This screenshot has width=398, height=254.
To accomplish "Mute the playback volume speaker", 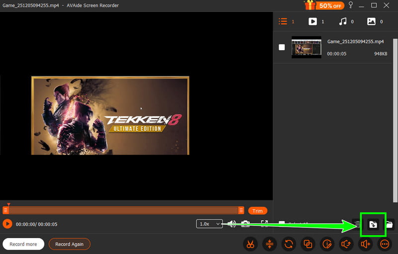I will coord(232,224).
